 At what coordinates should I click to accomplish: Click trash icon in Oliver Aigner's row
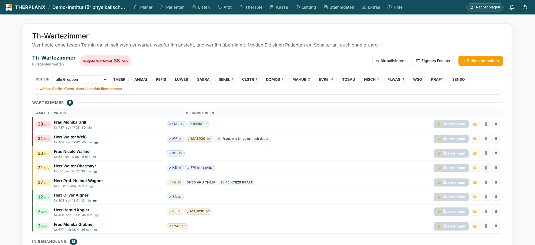pos(496,197)
